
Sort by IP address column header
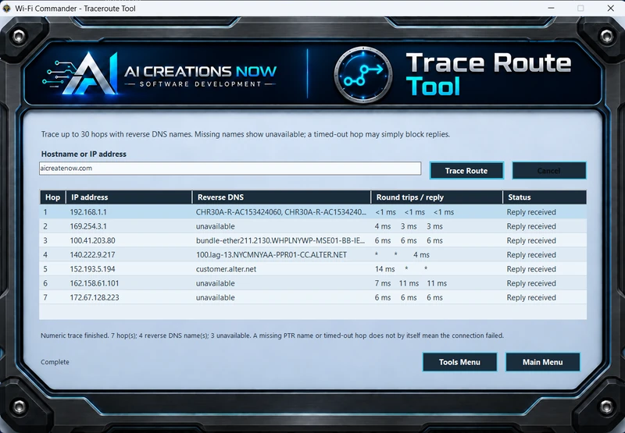click(129, 197)
